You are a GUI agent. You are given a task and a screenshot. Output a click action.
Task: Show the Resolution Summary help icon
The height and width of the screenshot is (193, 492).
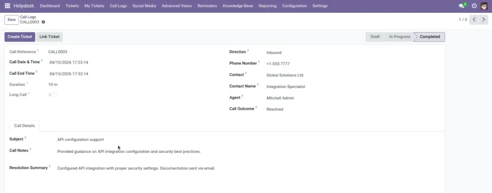[x=49, y=166]
